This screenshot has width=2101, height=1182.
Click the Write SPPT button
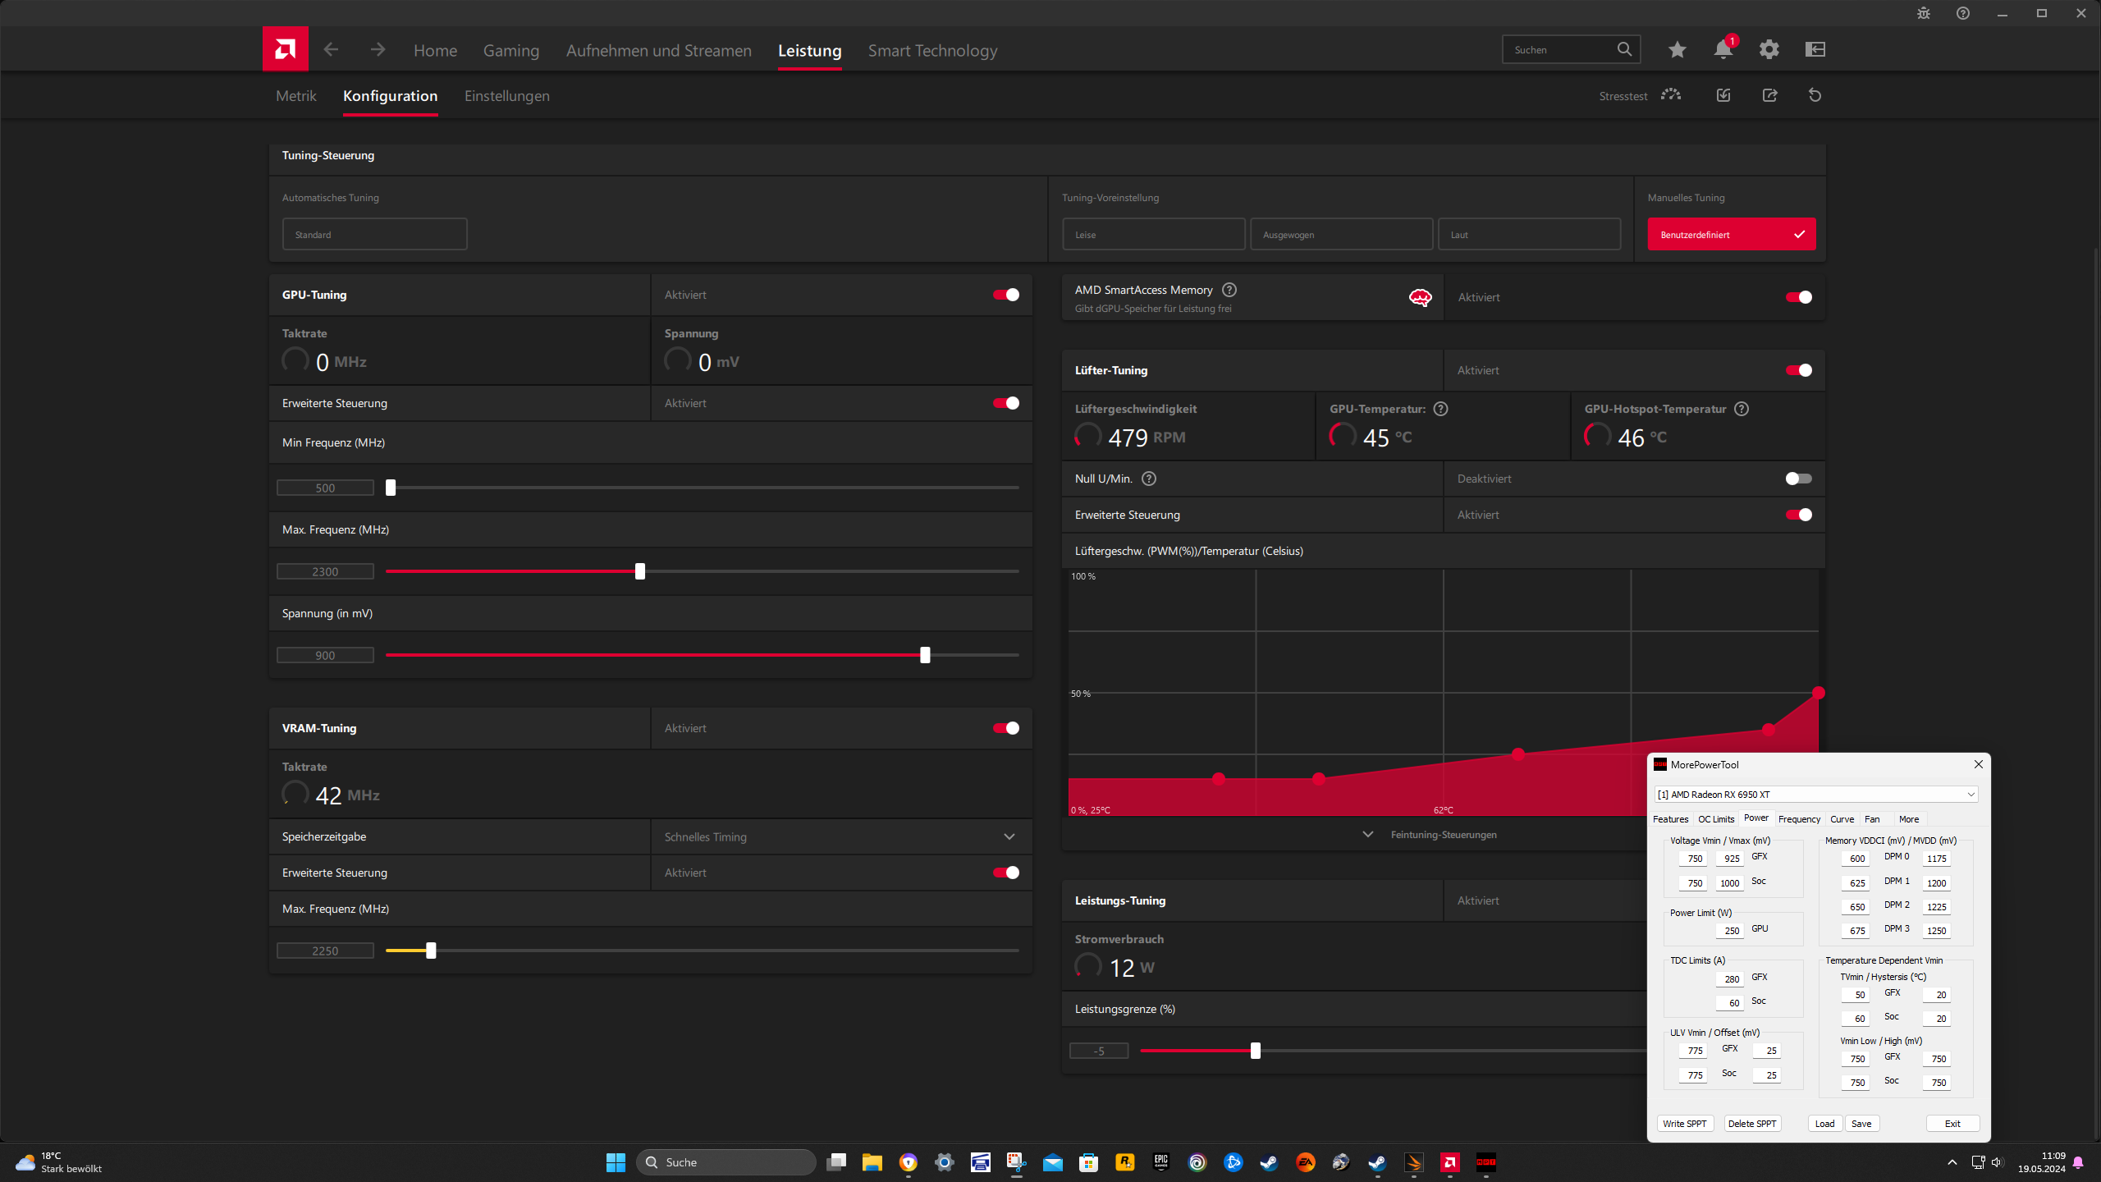click(x=1684, y=1124)
